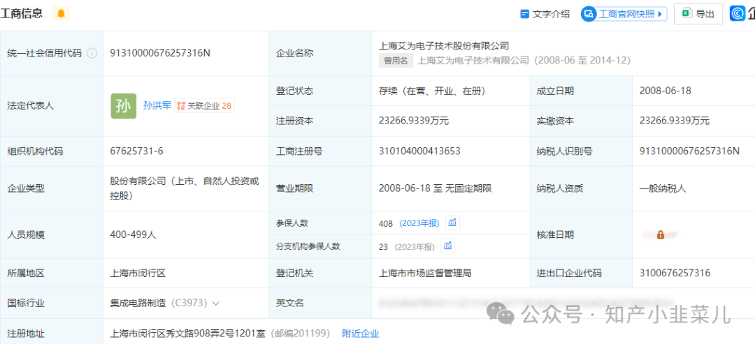Image resolution: width=755 pixels, height=344 pixels.
Task: Select establishment date 2008-06-18 beside 成立日期
Action: (x=666, y=91)
